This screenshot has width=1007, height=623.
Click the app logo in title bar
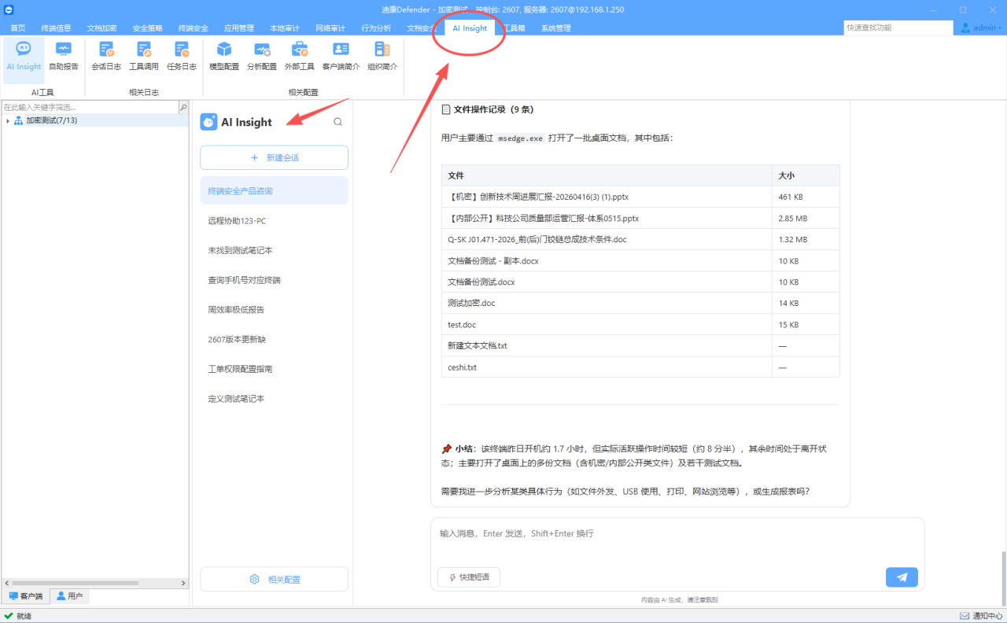coord(8,9)
